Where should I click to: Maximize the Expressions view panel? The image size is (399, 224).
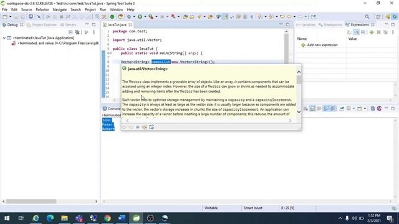[393, 24]
